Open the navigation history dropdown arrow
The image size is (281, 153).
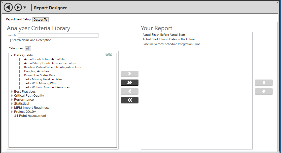[25, 8]
